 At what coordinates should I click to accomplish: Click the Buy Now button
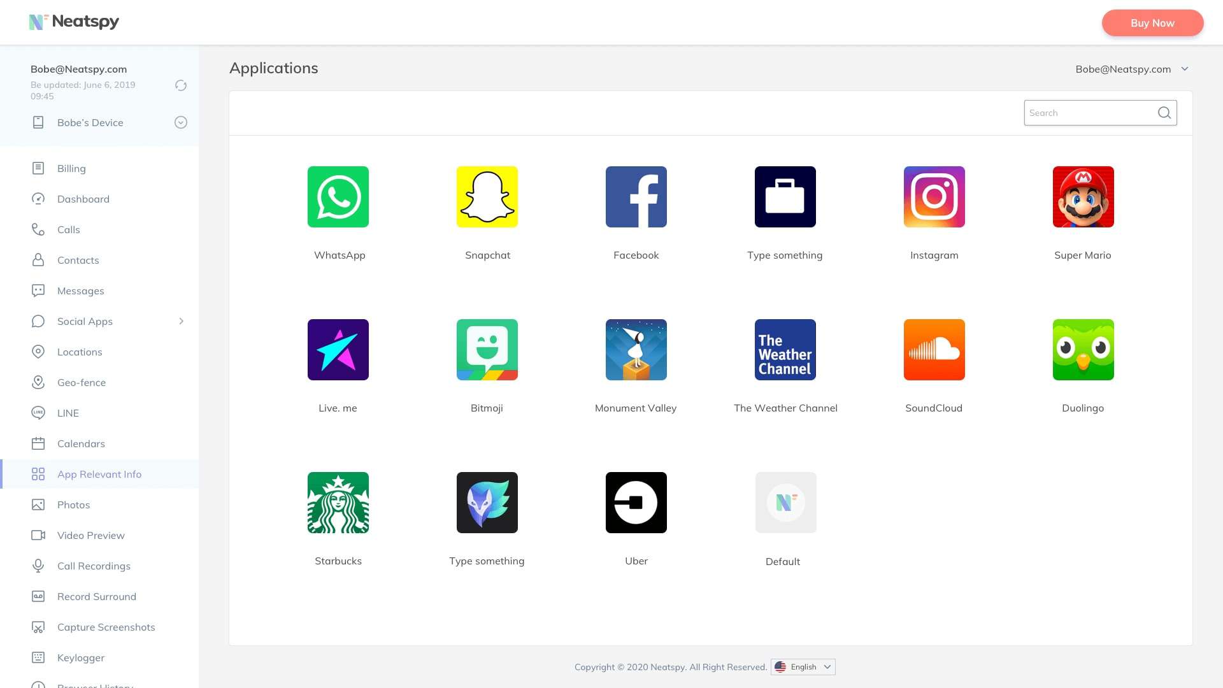pyautogui.click(x=1152, y=23)
